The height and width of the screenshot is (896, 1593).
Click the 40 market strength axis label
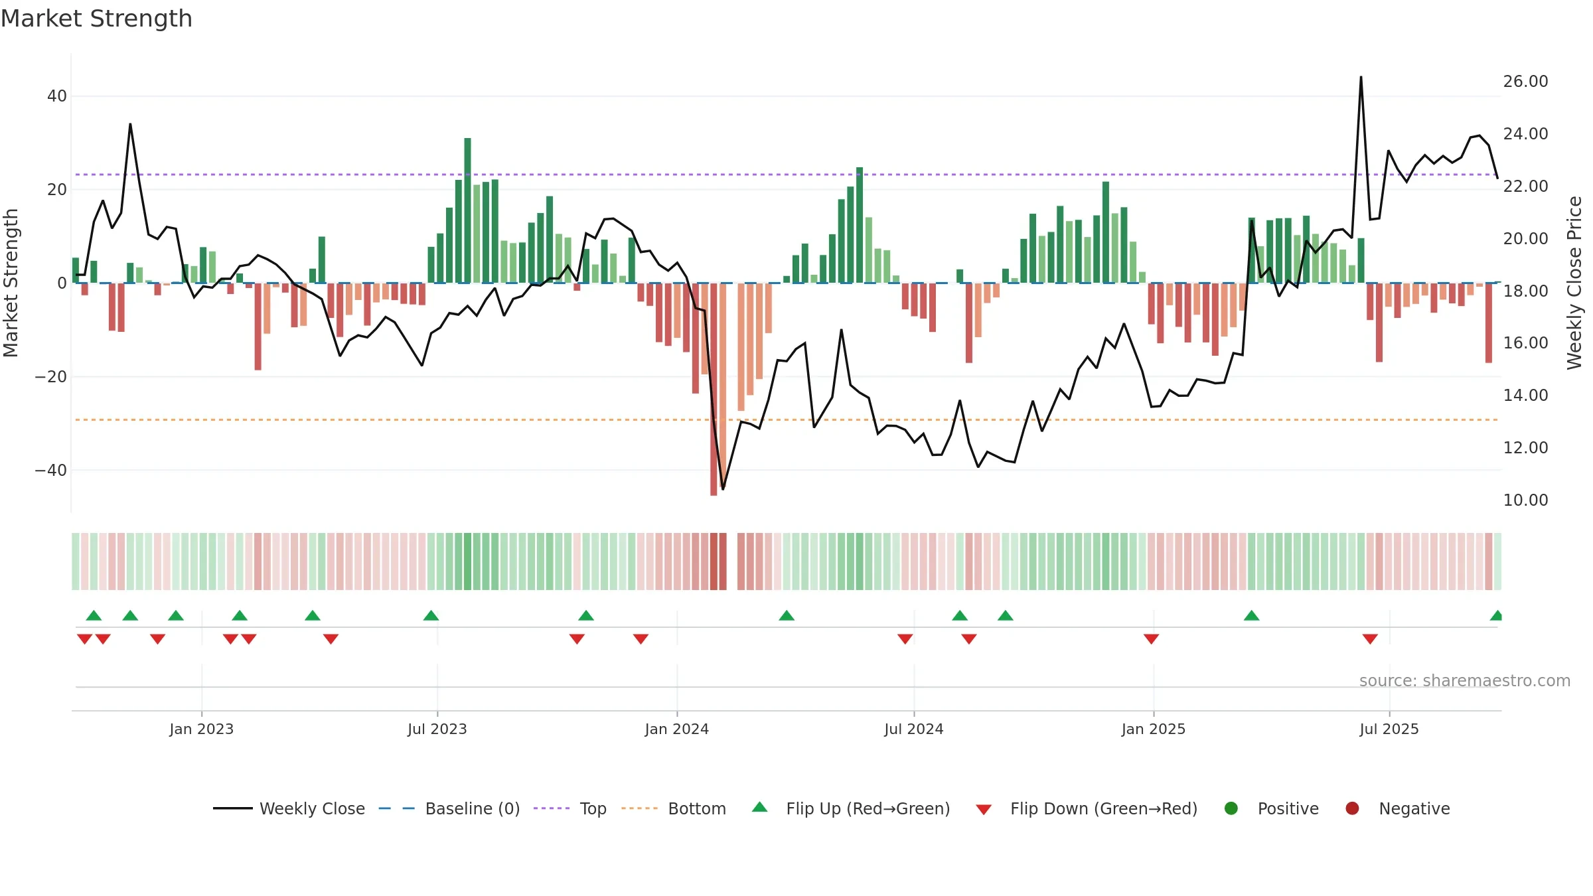57,96
